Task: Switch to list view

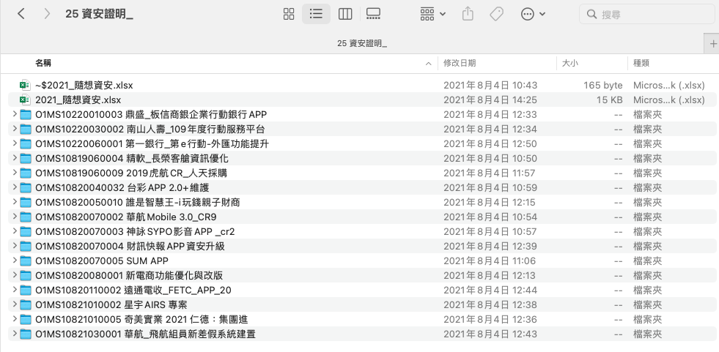Action: pos(316,14)
